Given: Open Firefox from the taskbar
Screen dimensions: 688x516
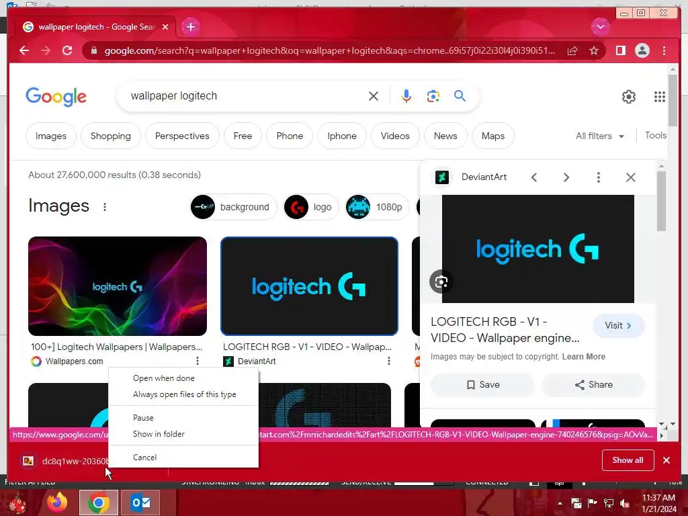Looking at the screenshot, I should tap(57, 503).
